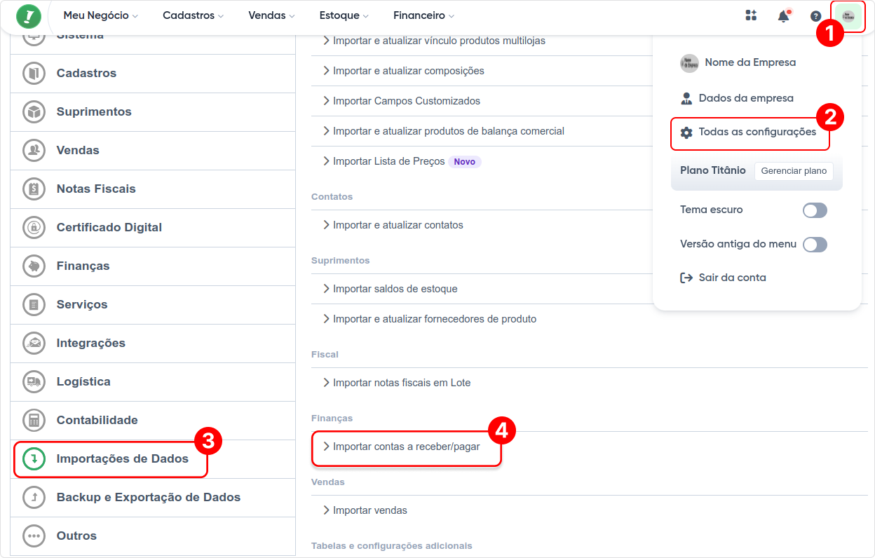Viewport: 875px width, 558px height.
Task: Expand Importar contas a receber/pagar
Action: pyautogui.click(x=401, y=447)
